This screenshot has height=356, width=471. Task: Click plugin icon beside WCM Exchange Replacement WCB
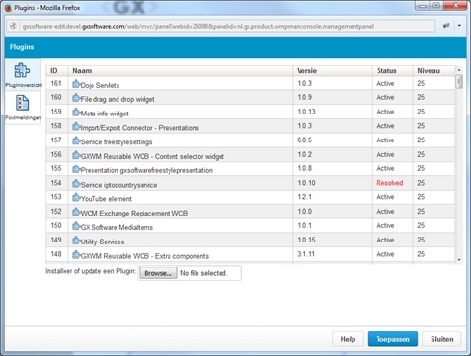click(76, 212)
